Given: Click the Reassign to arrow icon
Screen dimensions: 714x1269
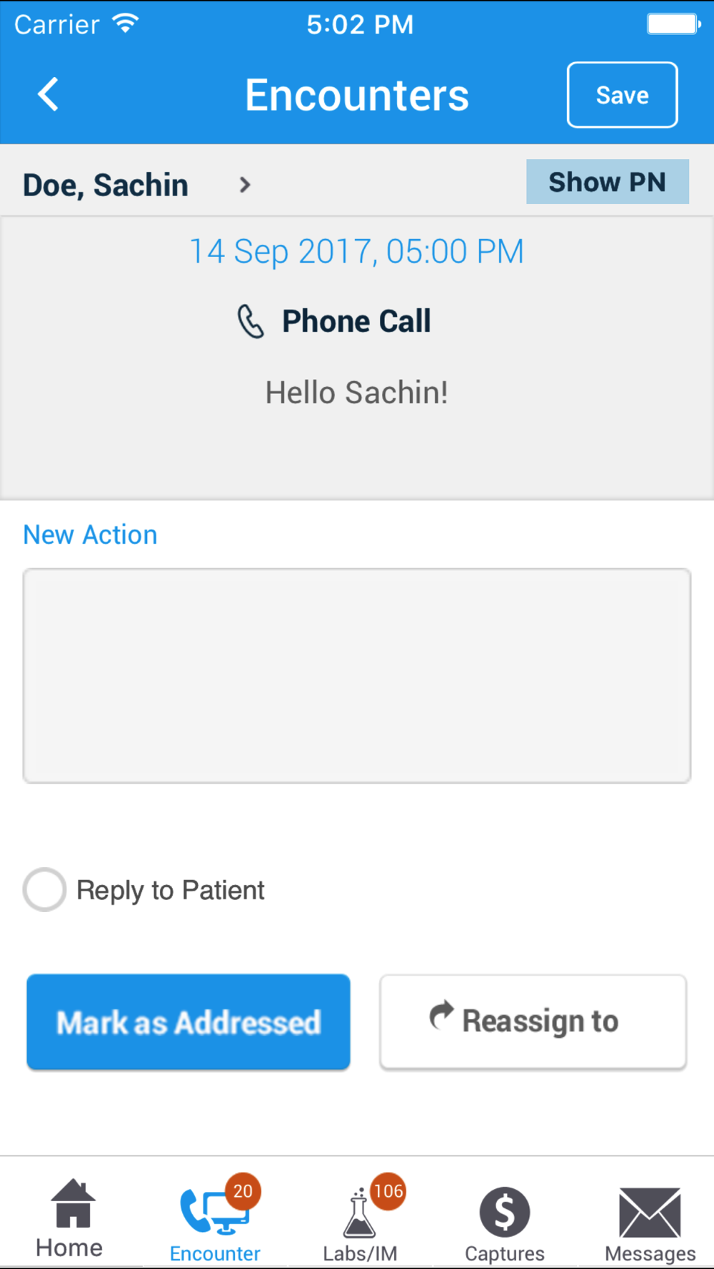Looking at the screenshot, I should pyautogui.click(x=441, y=1016).
